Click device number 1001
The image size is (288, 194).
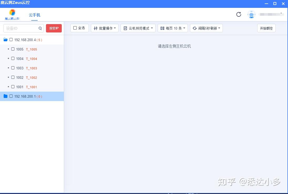pyautogui.click(x=20, y=87)
